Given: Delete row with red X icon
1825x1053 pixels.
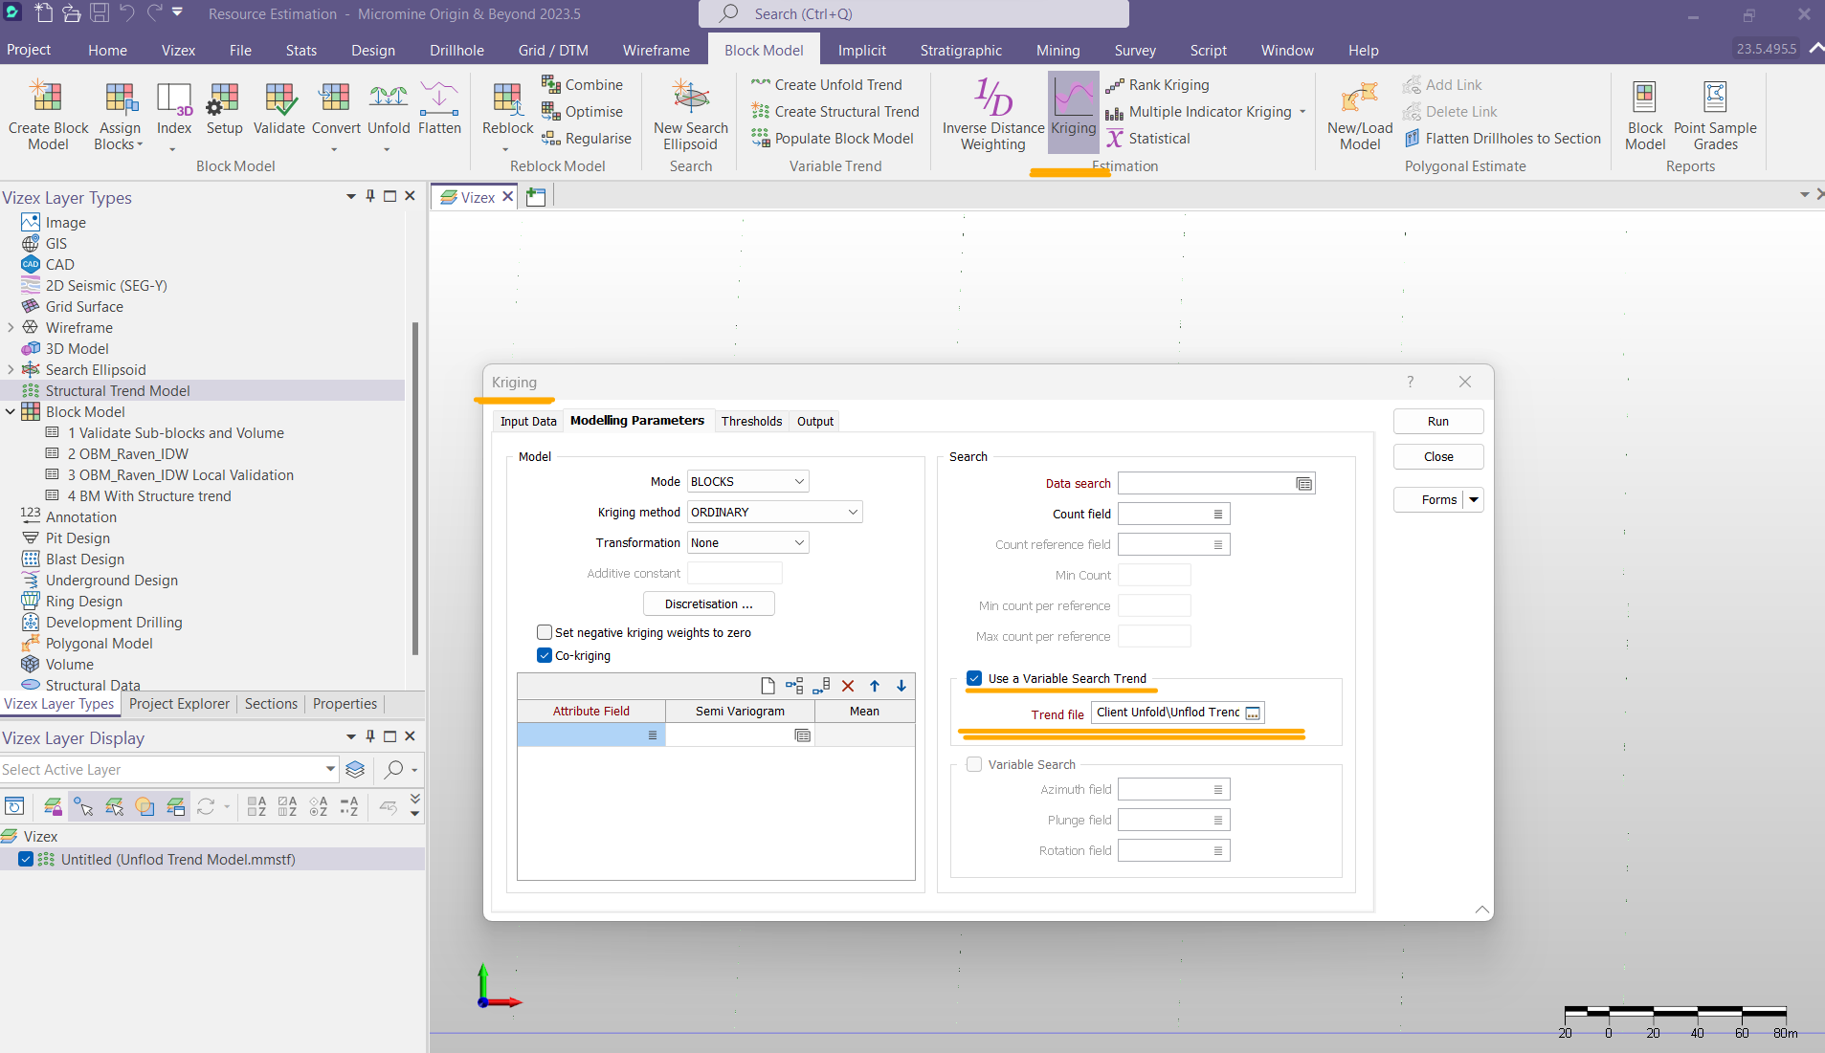Looking at the screenshot, I should click(848, 686).
